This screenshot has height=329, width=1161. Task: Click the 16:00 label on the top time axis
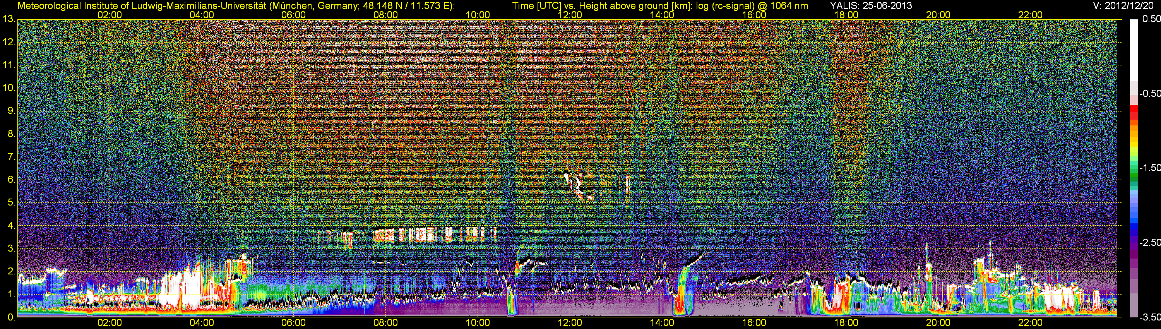point(754,15)
